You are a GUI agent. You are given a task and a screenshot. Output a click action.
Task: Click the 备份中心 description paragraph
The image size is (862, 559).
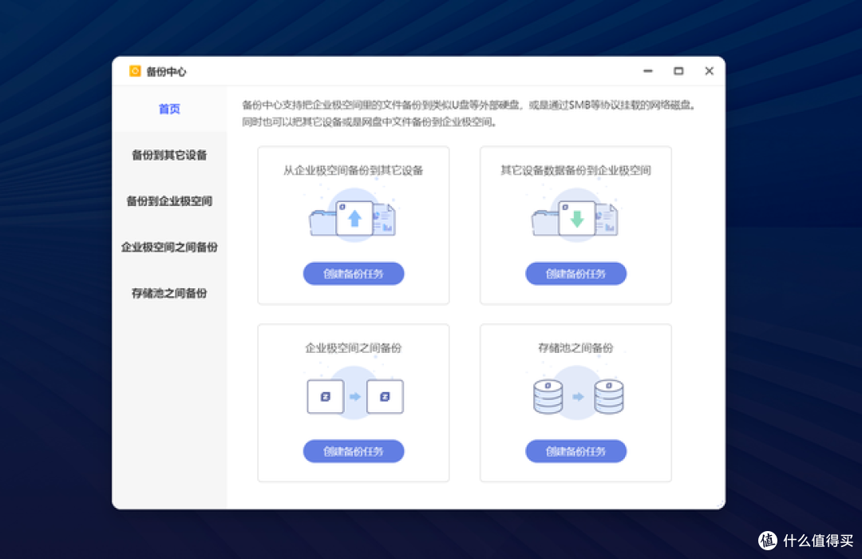(x=469, y=113)
